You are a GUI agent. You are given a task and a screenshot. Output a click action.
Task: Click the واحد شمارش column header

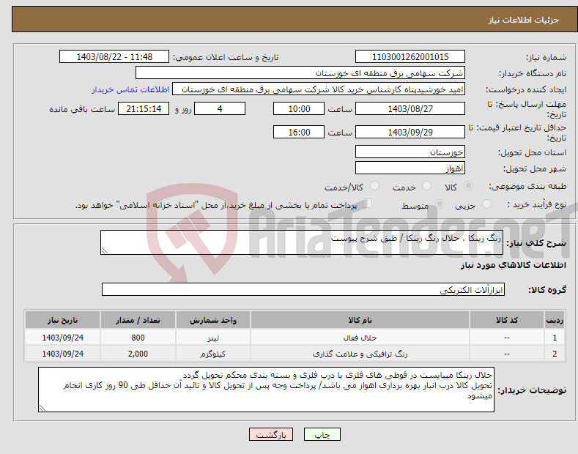tap(213, 320)
